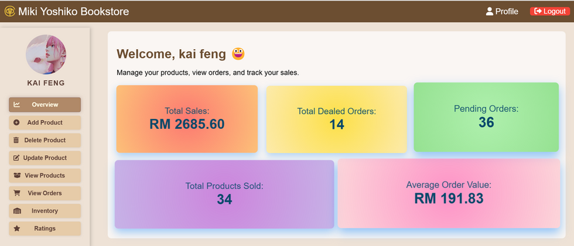This screenshot has width=574, height=246.
Task: Click the edit pencil icon beside Update Product
Action: click(16, 158)
